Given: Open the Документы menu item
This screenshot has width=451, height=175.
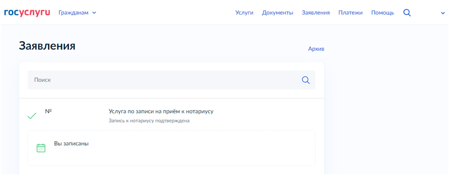Looking at the screenshot, I should click(278, 13).
